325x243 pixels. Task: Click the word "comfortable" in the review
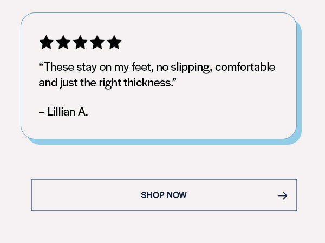pyautogui.click(x=245, y=67)
